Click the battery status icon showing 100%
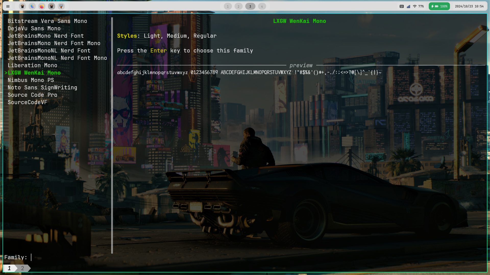The height and width of the screenshot is (275, 490). [x=439, y=6]
